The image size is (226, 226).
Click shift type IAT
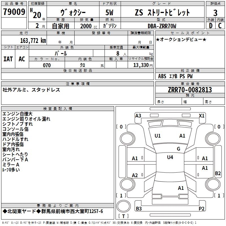8,59
